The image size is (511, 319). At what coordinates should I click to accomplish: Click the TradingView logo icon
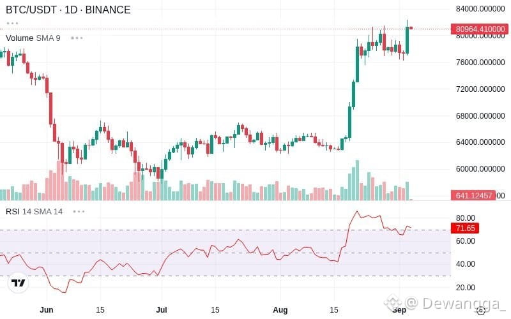coord(18,283)
